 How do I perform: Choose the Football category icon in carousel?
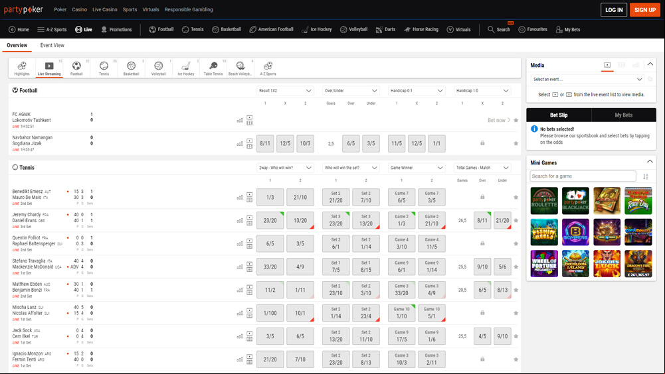pyautogui.click(x=76, y=68)
